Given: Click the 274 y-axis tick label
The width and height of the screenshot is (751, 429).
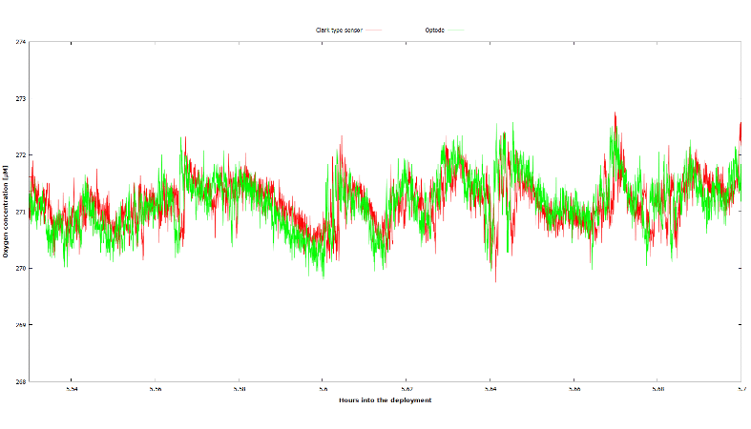Looking at the screenshot, I should pyautogui.click(x=20, y=42).
